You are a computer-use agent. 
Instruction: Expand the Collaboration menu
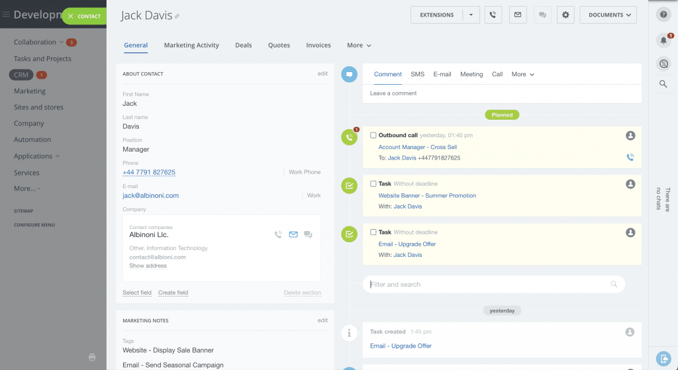coord(39,42)
